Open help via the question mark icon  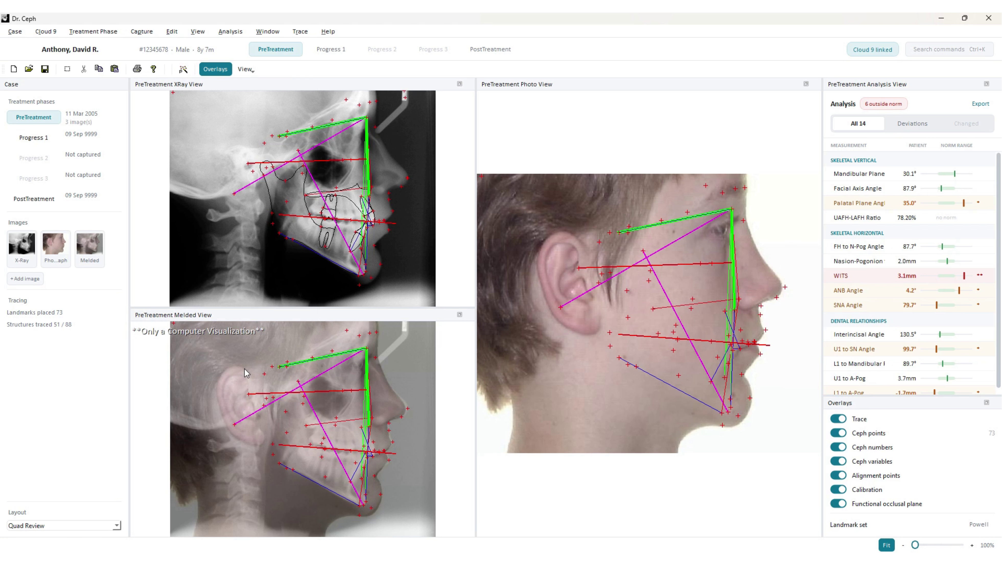pos(153,69)
